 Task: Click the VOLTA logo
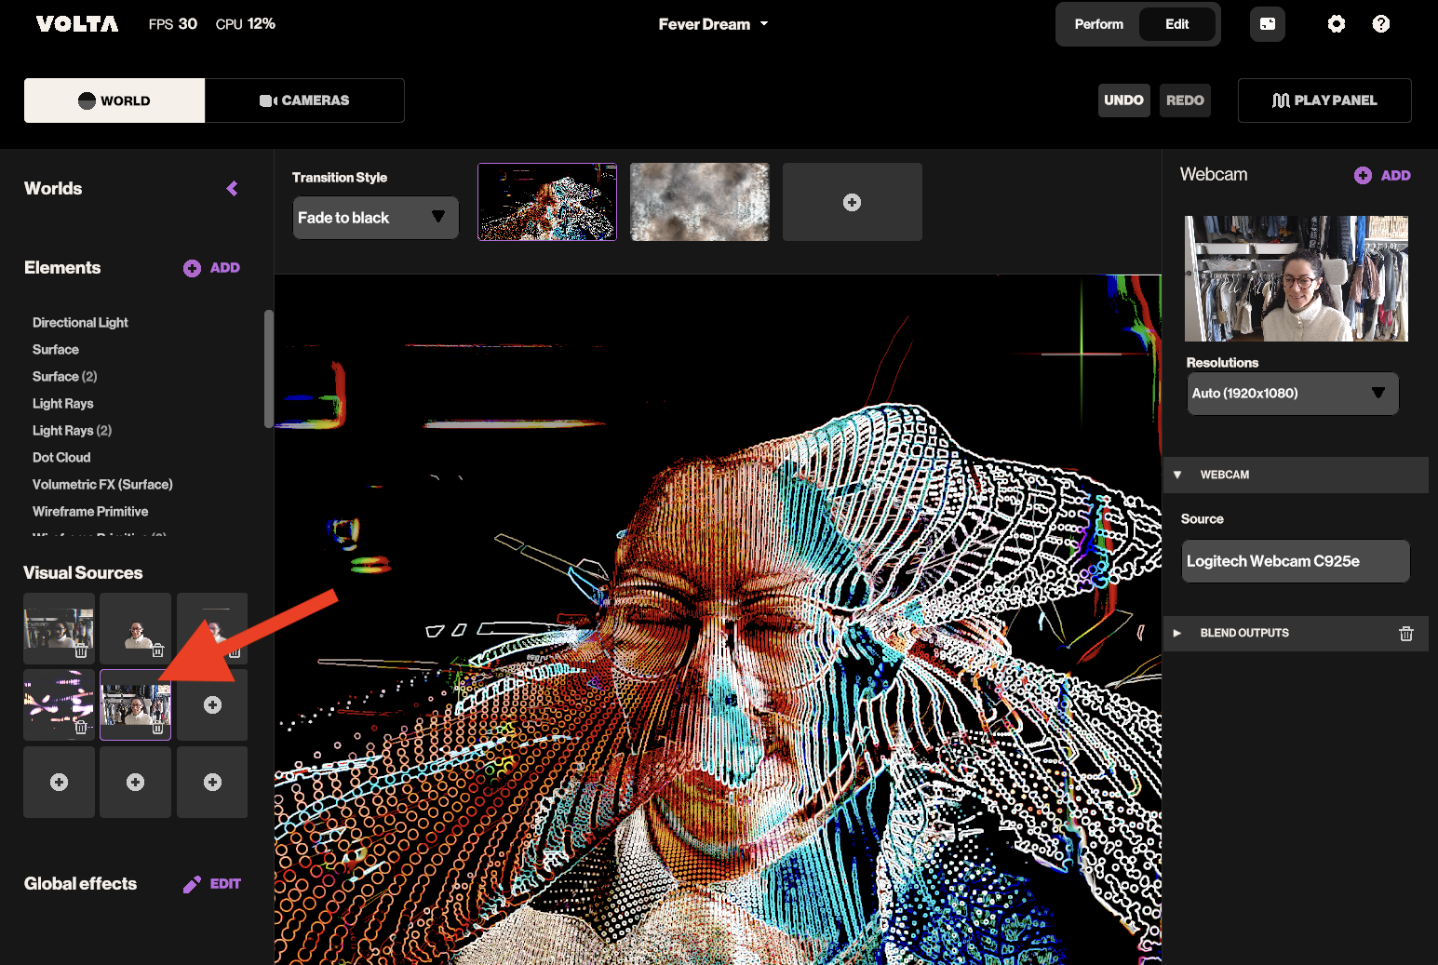point(77,24)
